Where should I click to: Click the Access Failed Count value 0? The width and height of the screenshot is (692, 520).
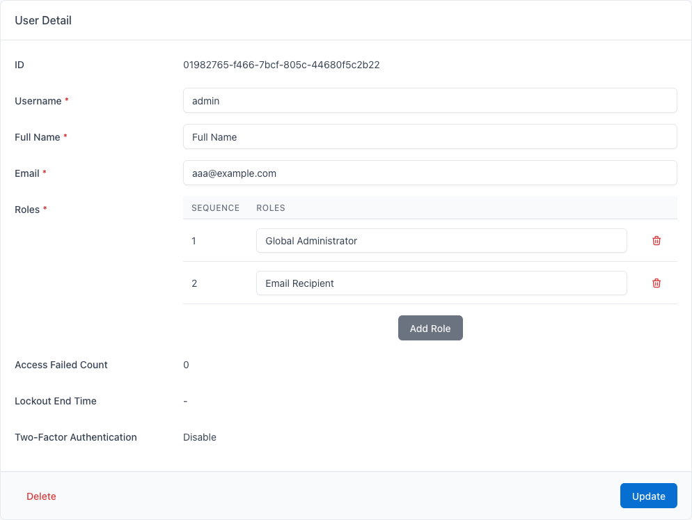(186, 365)
